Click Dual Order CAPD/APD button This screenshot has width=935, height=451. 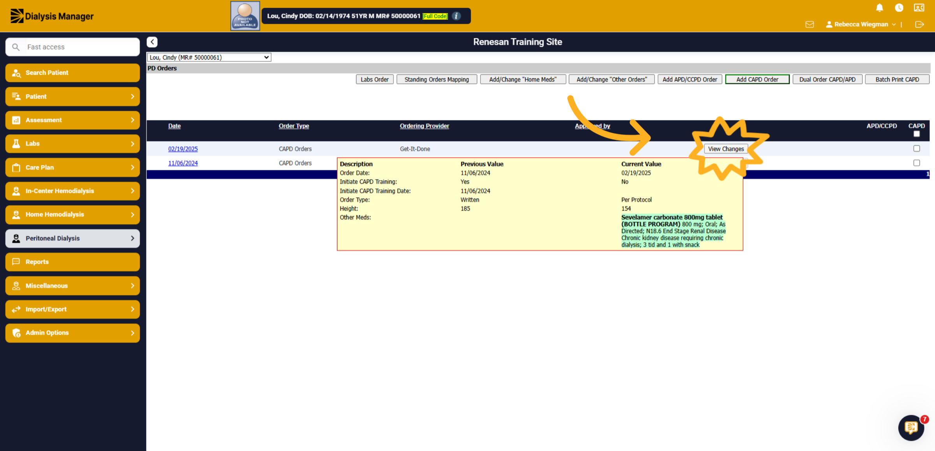coord(827,79)
